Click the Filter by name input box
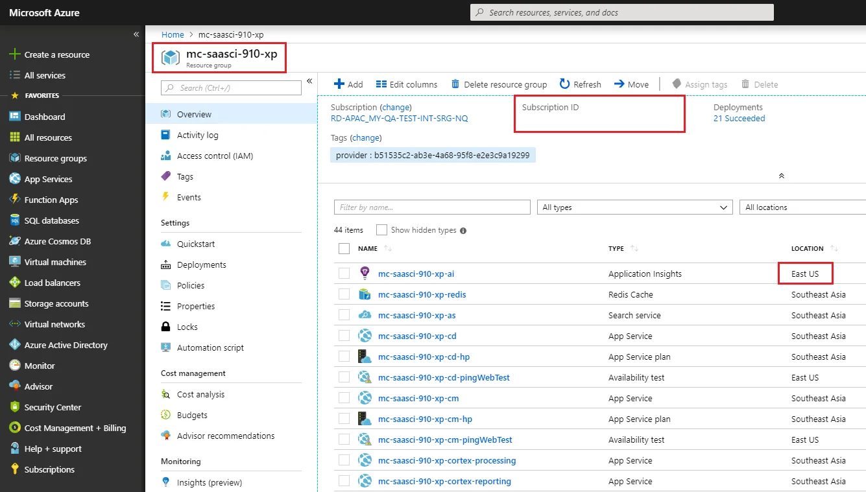Image resolution: width=866 pixels, height=492 pixels. click(x=432, y=207)
